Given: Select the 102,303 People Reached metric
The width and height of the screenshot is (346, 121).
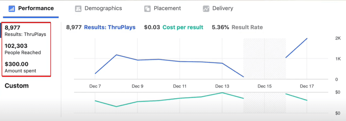Looking at the screenshot, I should click(23, 49).
